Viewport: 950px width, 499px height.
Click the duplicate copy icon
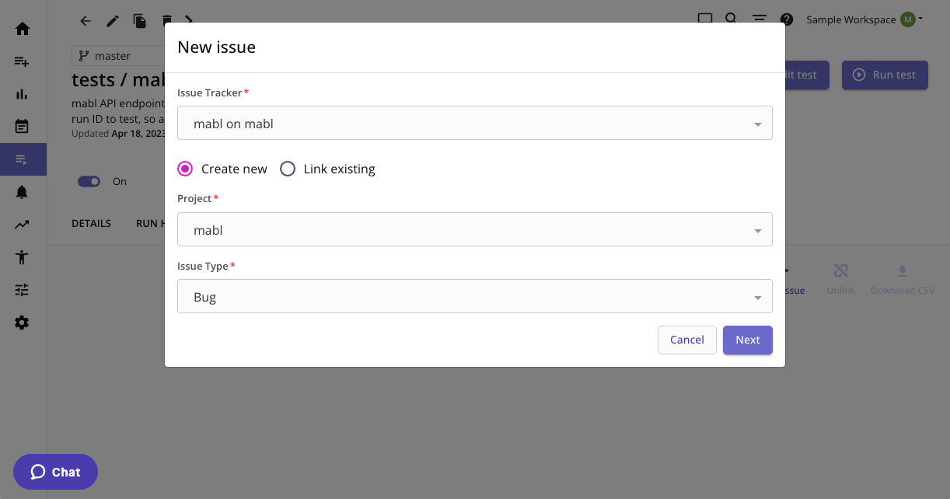coord(140,21)
